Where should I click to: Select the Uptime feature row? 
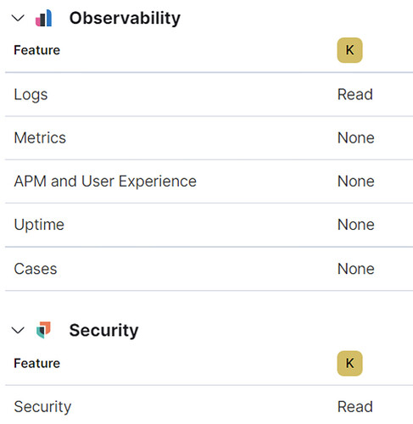(x=209, y=225)
